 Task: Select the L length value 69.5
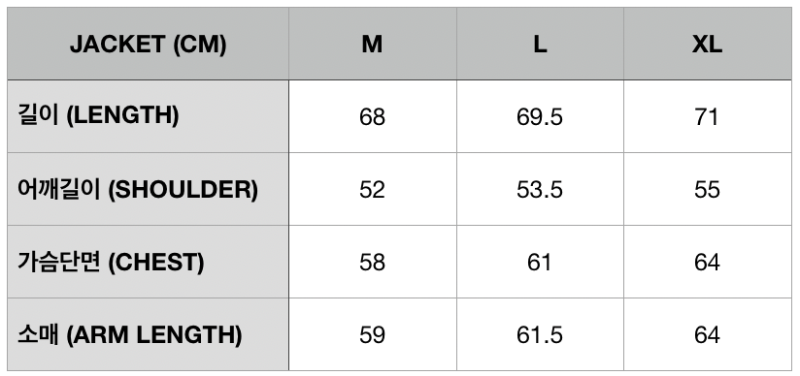tap(540, 116)
